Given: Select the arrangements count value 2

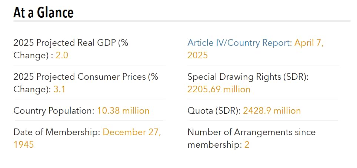Looking at the screenshot, I should click(247, 145).
